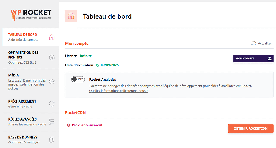Click the checklist icon for Règles avancées

pyautogui.click(x=52, y=122)
